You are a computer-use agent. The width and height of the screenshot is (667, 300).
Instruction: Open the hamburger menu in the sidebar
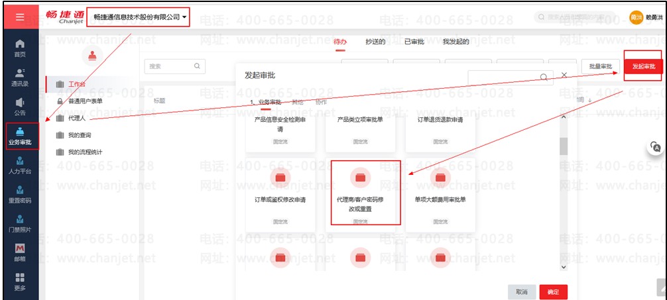click(21, 17)
